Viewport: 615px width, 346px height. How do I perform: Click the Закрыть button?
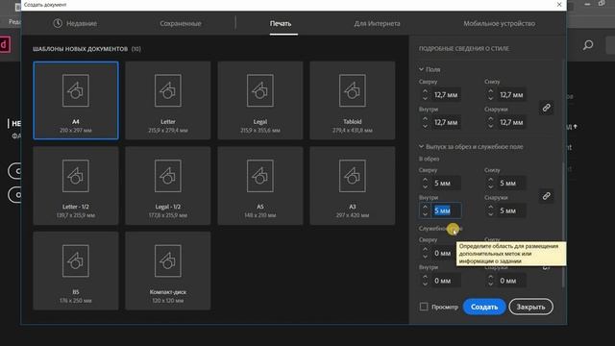[x=530, y=307]
